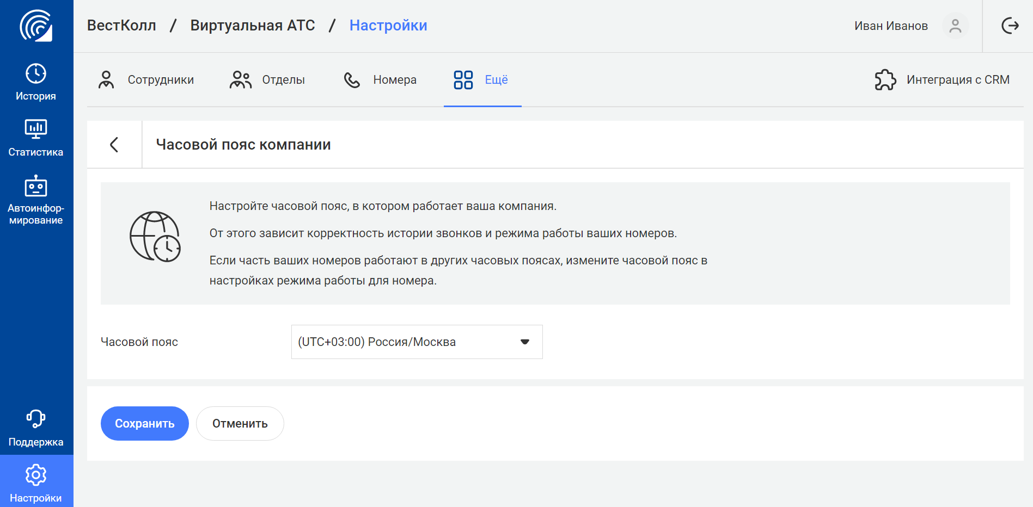
Task: Click the Отделы group icon
Action: 240,79
